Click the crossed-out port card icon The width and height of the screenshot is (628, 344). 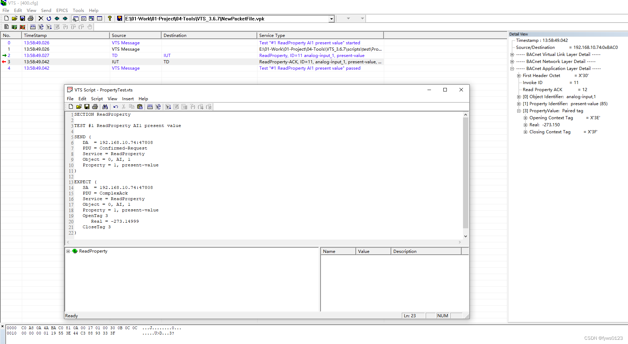point(23,27)
